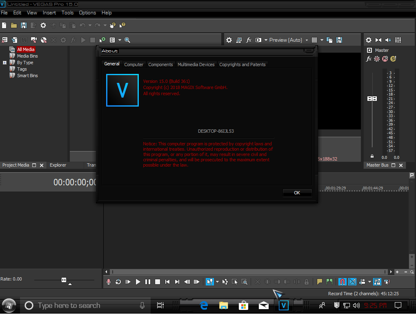Open the Undo history dropdown arrow
The image size is (416, 314).
[90, 25]
